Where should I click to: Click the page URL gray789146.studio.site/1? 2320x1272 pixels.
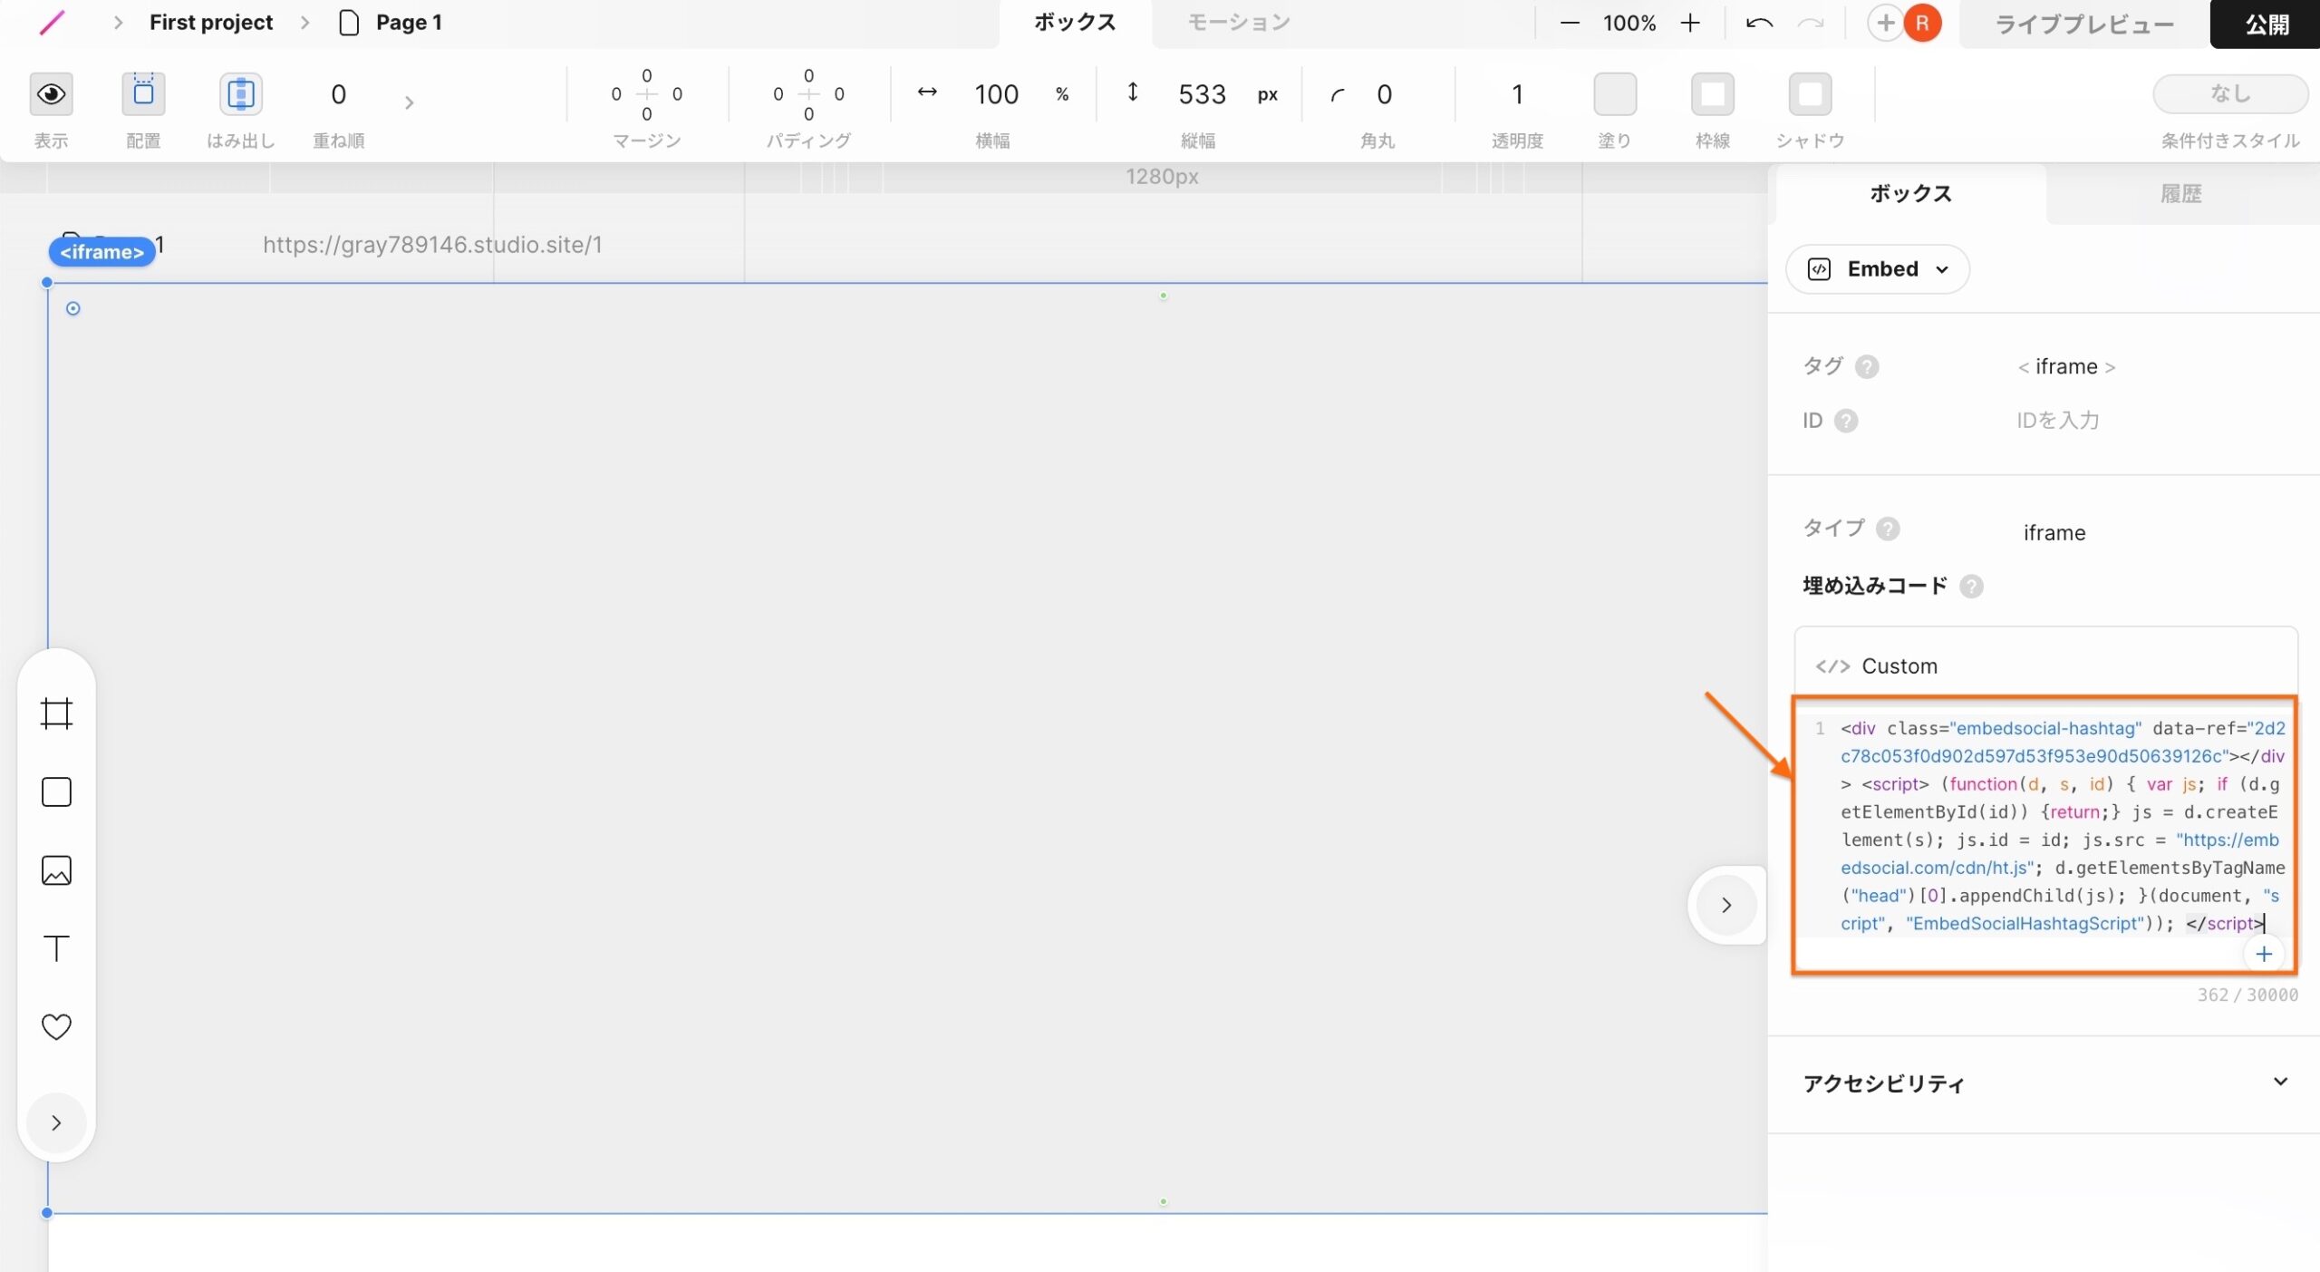click(x=432, y=245)
